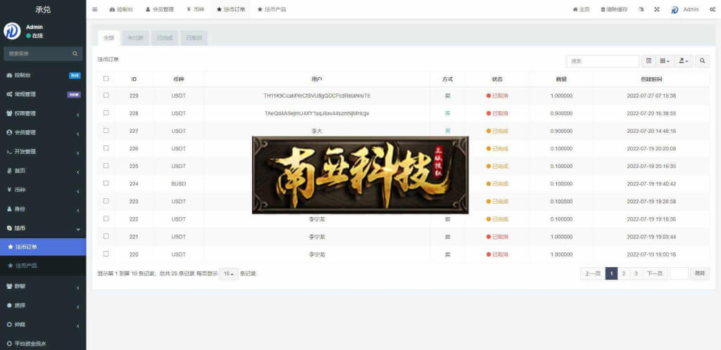Click the 创建时间 column header
The height and width of the screenshot is (350, 721).
651,79
